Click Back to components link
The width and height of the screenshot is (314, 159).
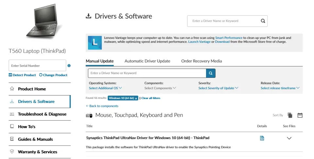pos(102,106)
